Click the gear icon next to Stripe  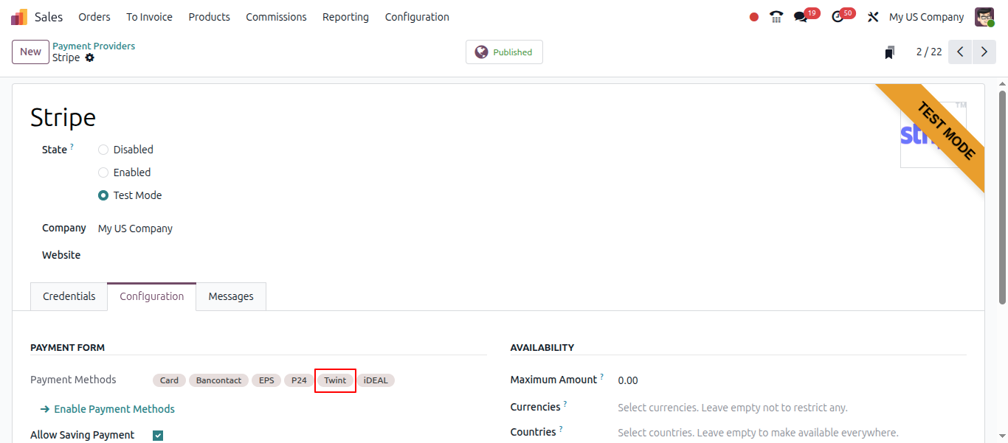click(90, 57)
